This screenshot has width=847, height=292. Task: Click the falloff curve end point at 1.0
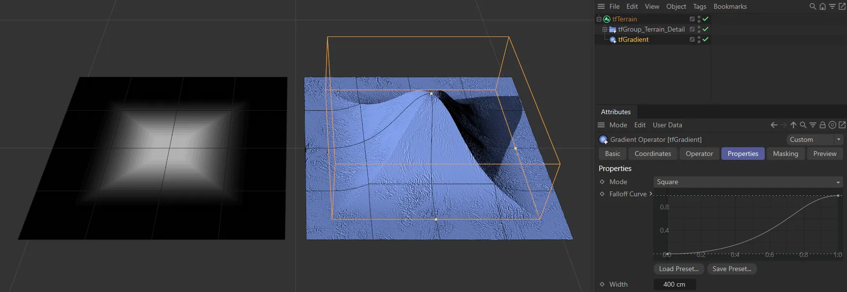pyautogui.click(x=838, y=195)
